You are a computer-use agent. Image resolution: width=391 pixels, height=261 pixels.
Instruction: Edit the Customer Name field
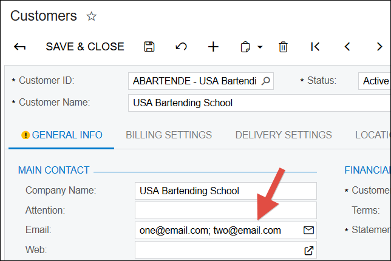(259, 103)
